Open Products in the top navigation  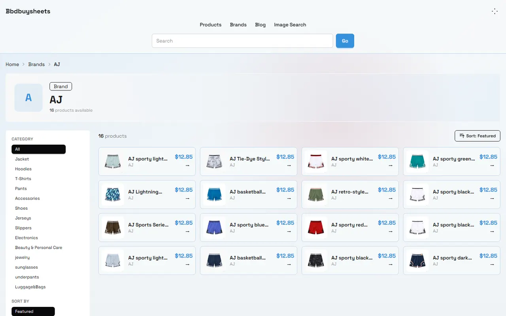211,24
